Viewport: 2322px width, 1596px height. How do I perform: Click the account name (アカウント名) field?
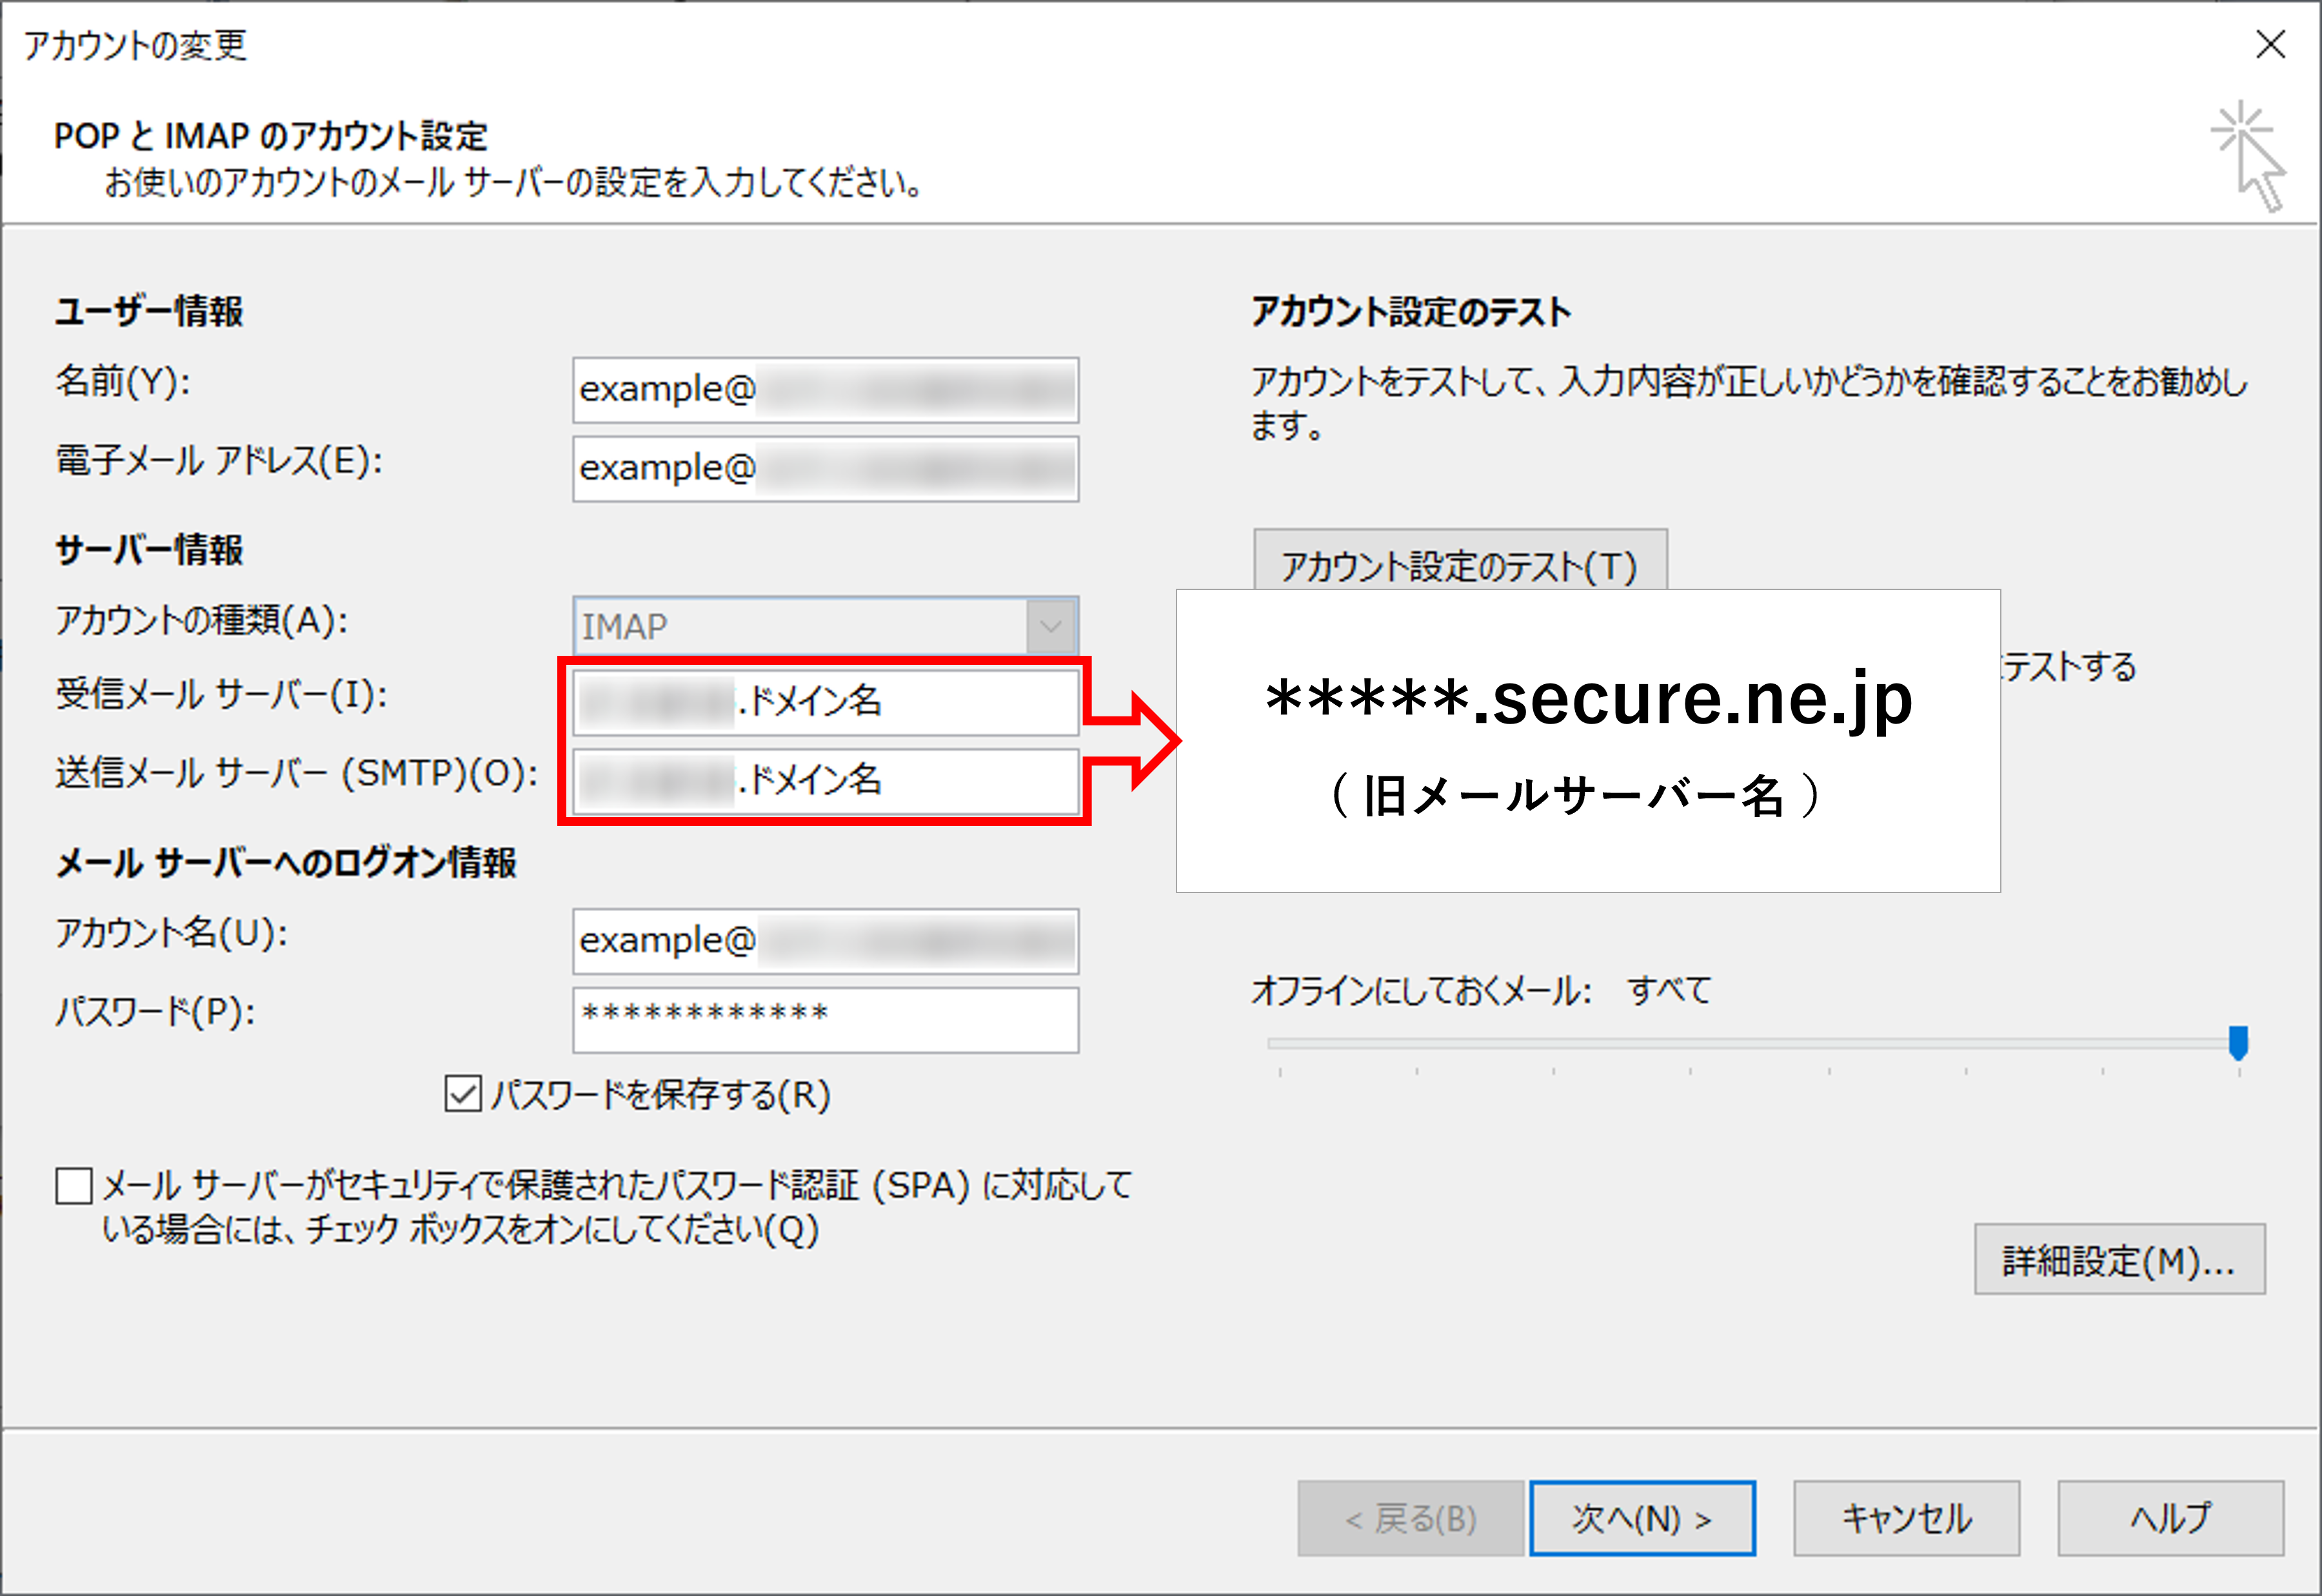pos(825,941)
